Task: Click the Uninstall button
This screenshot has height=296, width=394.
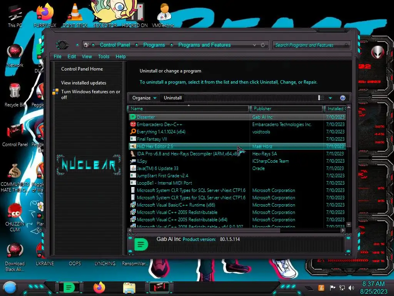Action: (x=173, y=98)
